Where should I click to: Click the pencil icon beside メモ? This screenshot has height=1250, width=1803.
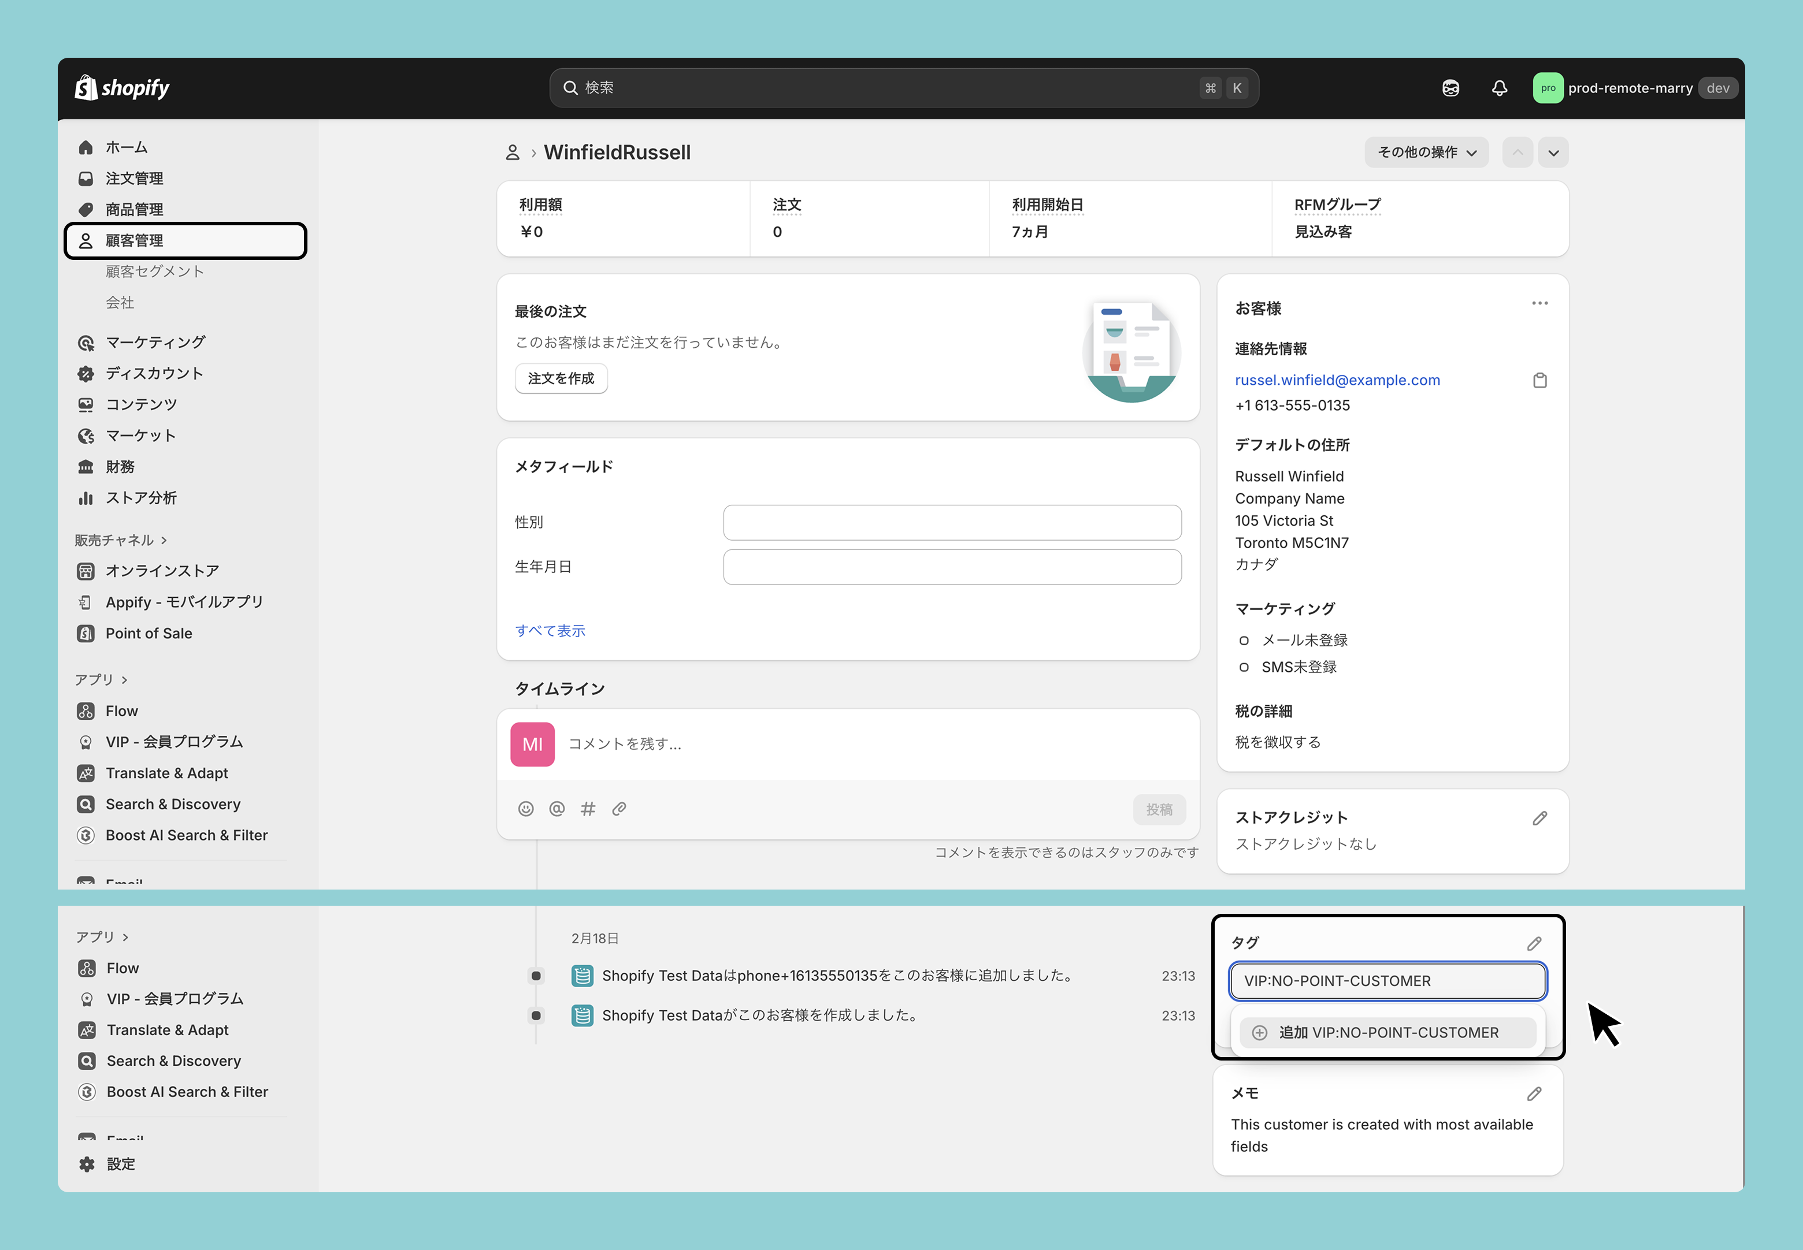point(1534,1094)
